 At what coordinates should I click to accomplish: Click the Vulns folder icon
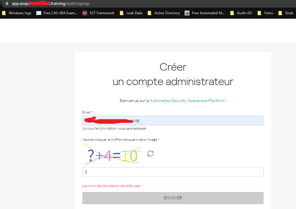pos(259,13)
